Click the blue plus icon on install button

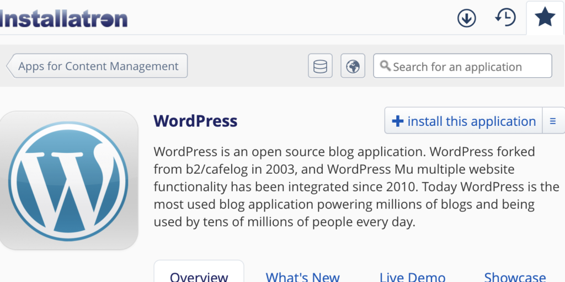click(x=397, y=121)
